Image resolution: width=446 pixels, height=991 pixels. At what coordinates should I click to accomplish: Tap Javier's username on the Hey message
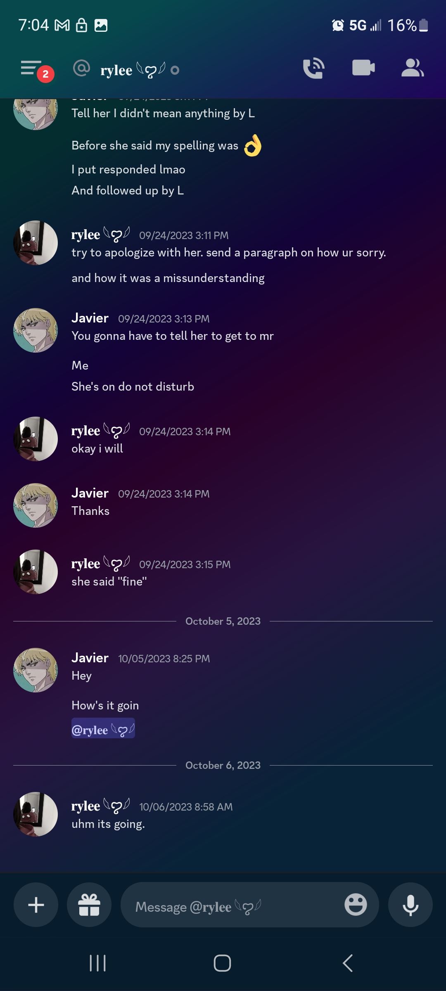(90, 658)
